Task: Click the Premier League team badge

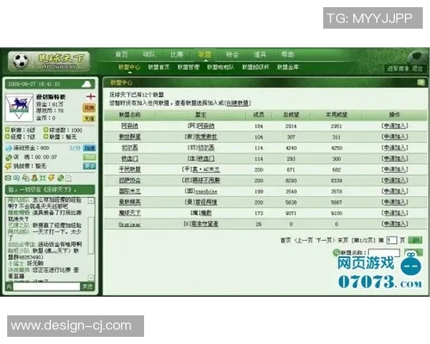Action: click(x=19, y=107)
